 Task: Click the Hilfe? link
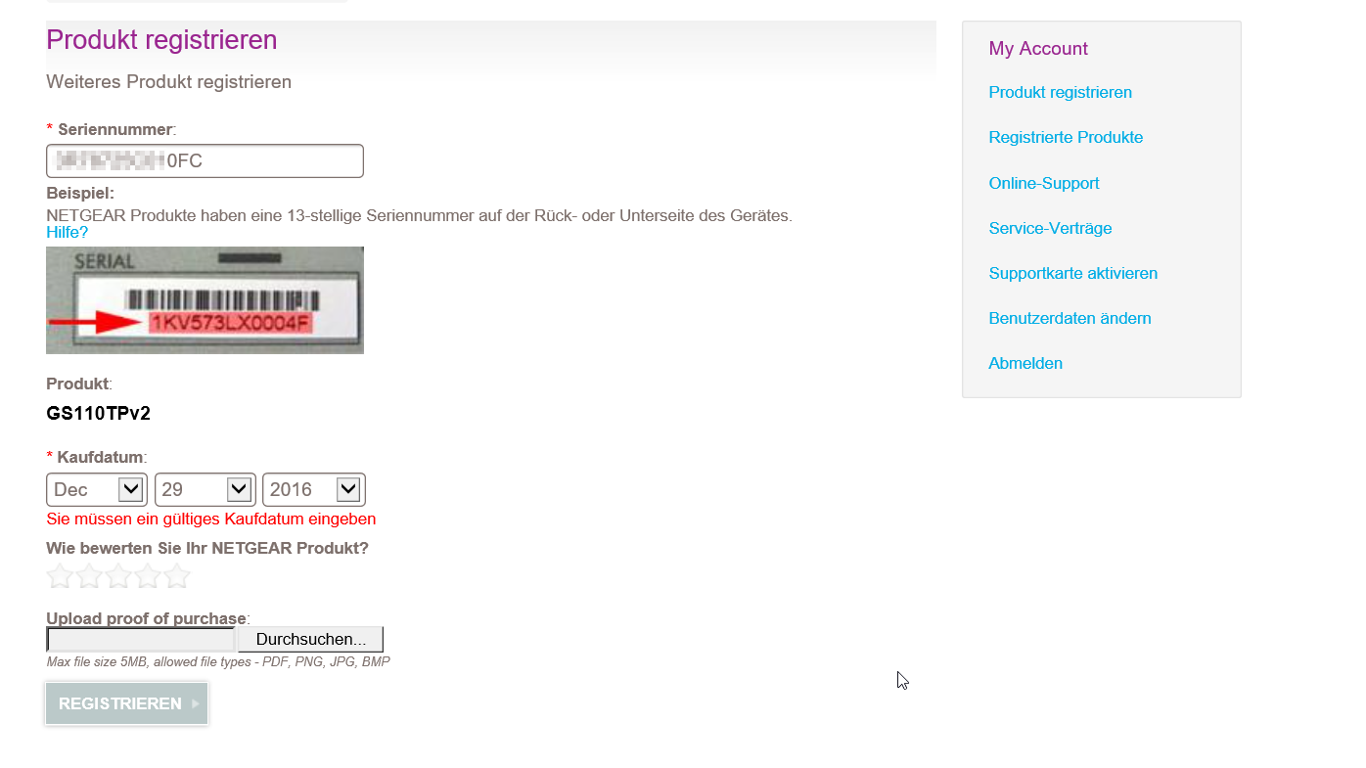68,232
